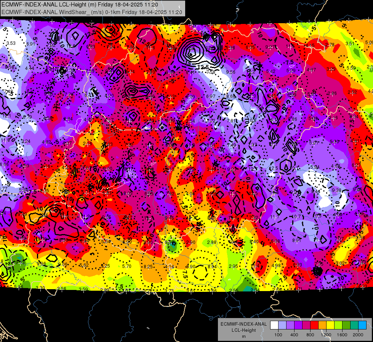Select the light lavender legend swatch
Screen dimensions: 373x342
click(282, 325)
